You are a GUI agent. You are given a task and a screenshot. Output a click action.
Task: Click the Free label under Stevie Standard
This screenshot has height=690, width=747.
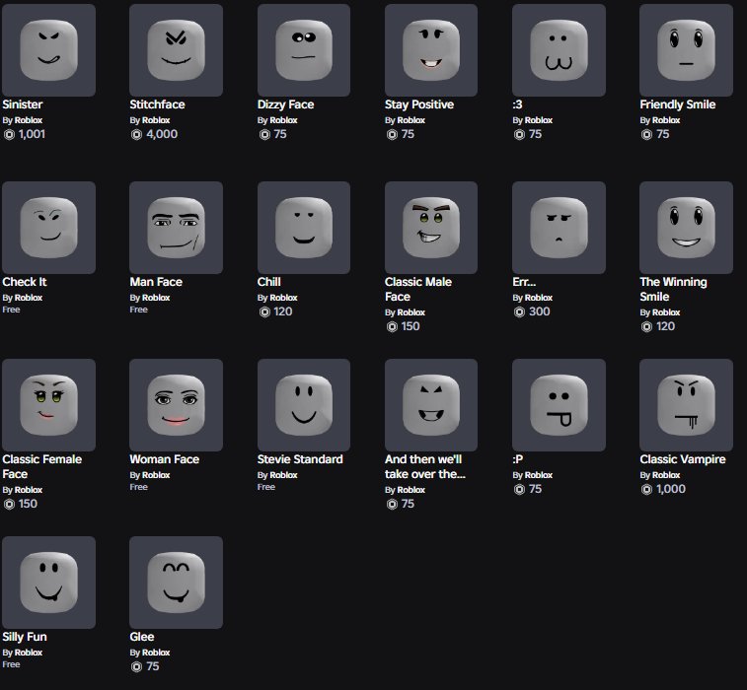tap(266, 487)
